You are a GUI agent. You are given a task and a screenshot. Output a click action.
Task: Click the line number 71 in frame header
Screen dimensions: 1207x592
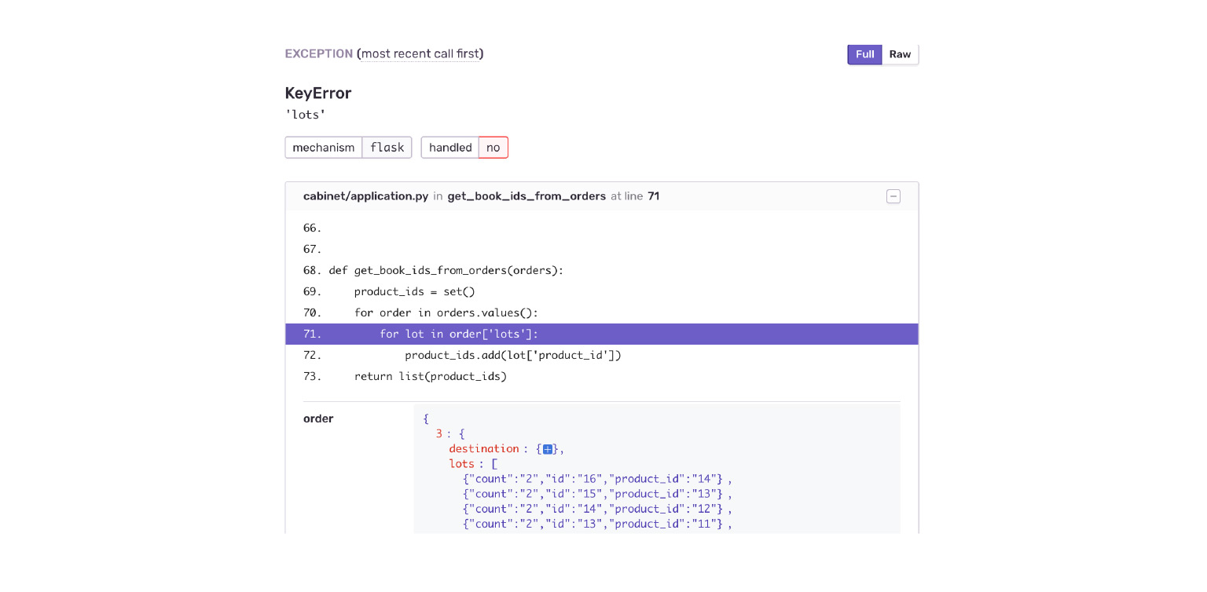[653, 196]
